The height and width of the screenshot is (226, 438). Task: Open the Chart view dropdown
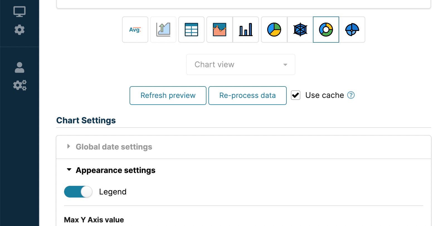(x=240, y=64)
